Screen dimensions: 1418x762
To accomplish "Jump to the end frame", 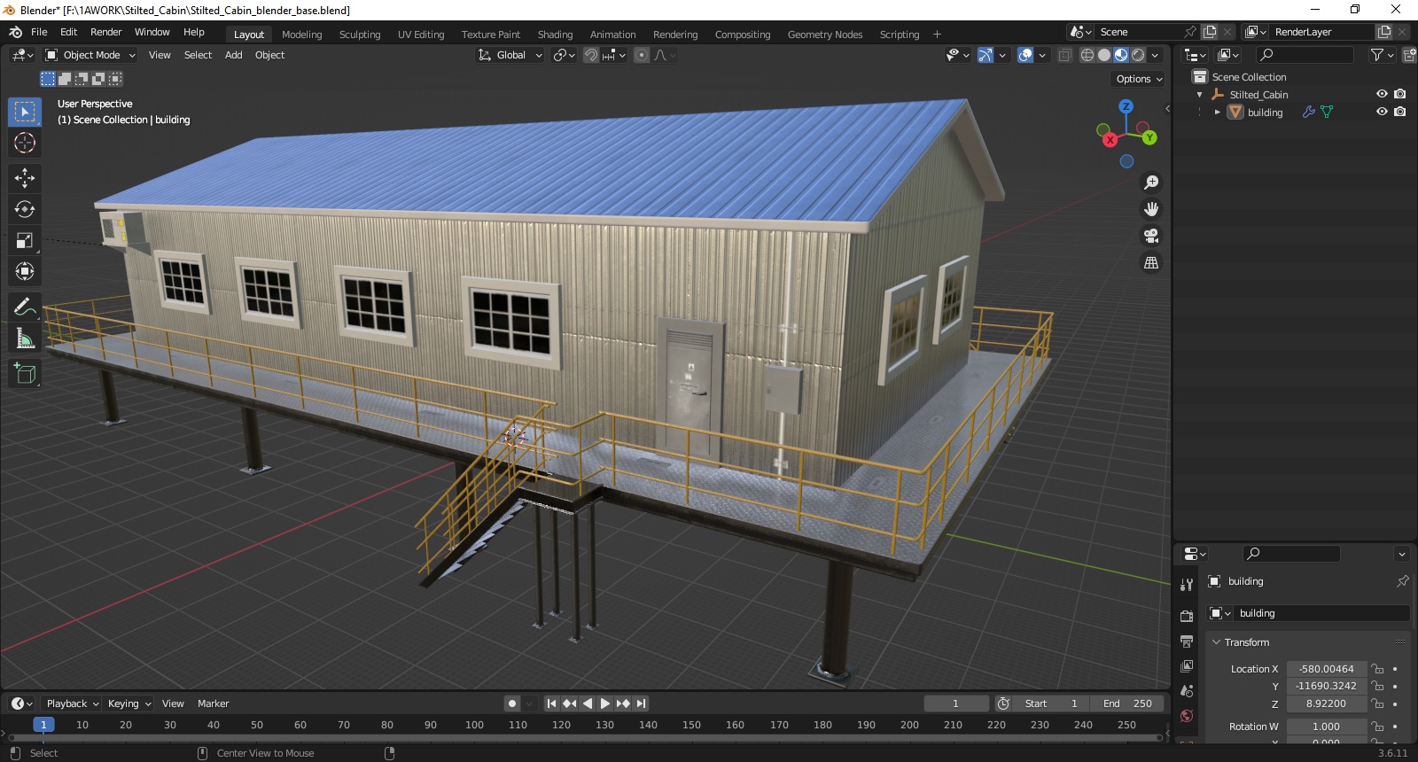I will coord(641,704).
